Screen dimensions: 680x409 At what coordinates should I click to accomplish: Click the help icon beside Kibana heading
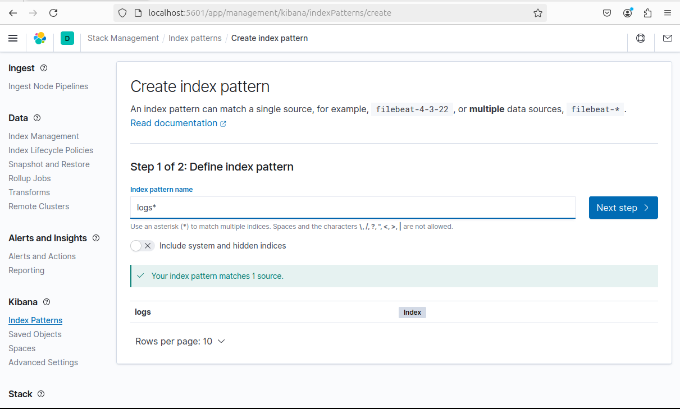[47, 302]
